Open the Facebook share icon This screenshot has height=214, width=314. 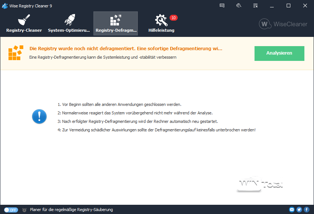pyautogui.click(x=307, y=210)
